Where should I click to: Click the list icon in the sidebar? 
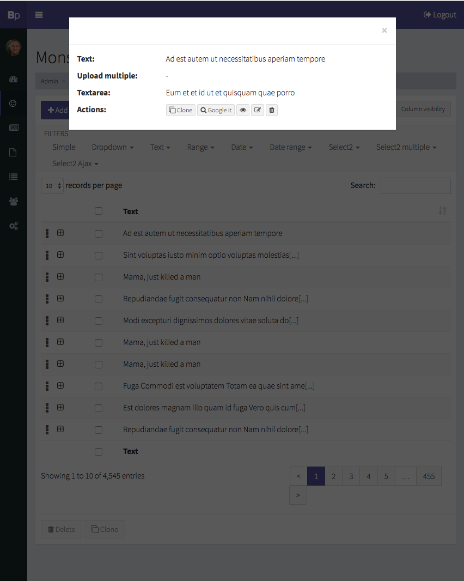click(13, 177)
